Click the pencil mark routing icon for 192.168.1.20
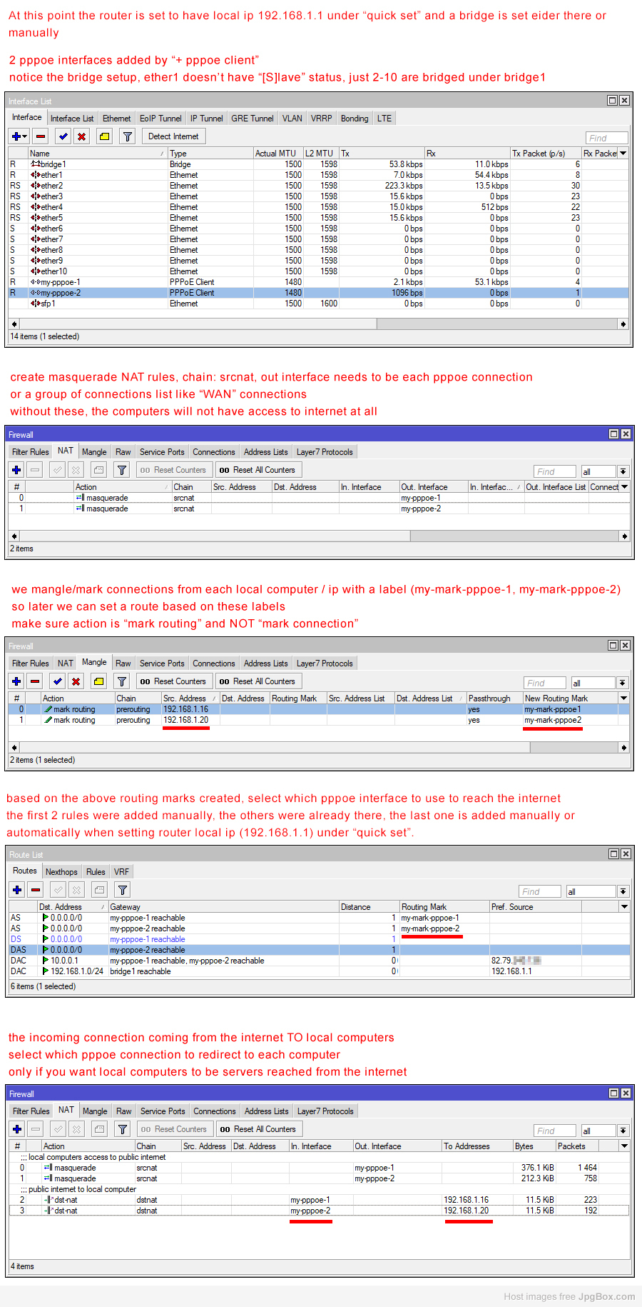Image resolution: width=642 pixels, height=1307 pixels. [48, 720]
